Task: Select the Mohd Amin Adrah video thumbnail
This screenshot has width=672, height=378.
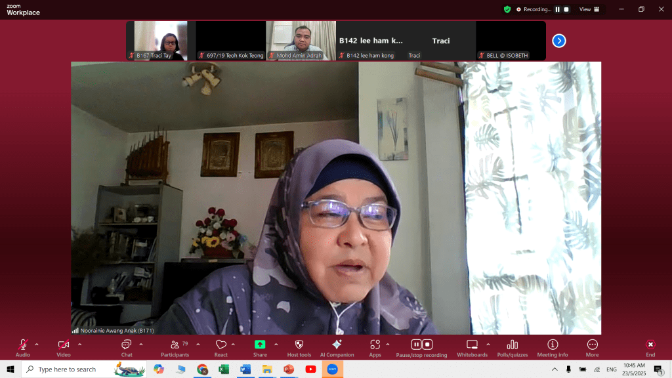Action: click(301, 41)
